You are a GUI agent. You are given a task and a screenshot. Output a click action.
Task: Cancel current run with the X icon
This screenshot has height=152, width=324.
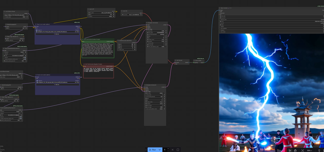(172, 150)
